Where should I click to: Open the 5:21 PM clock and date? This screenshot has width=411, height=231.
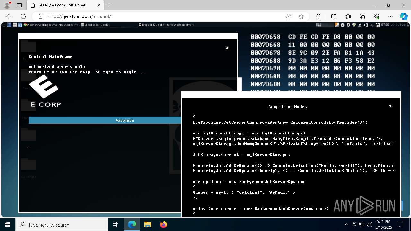pos(384,225)
